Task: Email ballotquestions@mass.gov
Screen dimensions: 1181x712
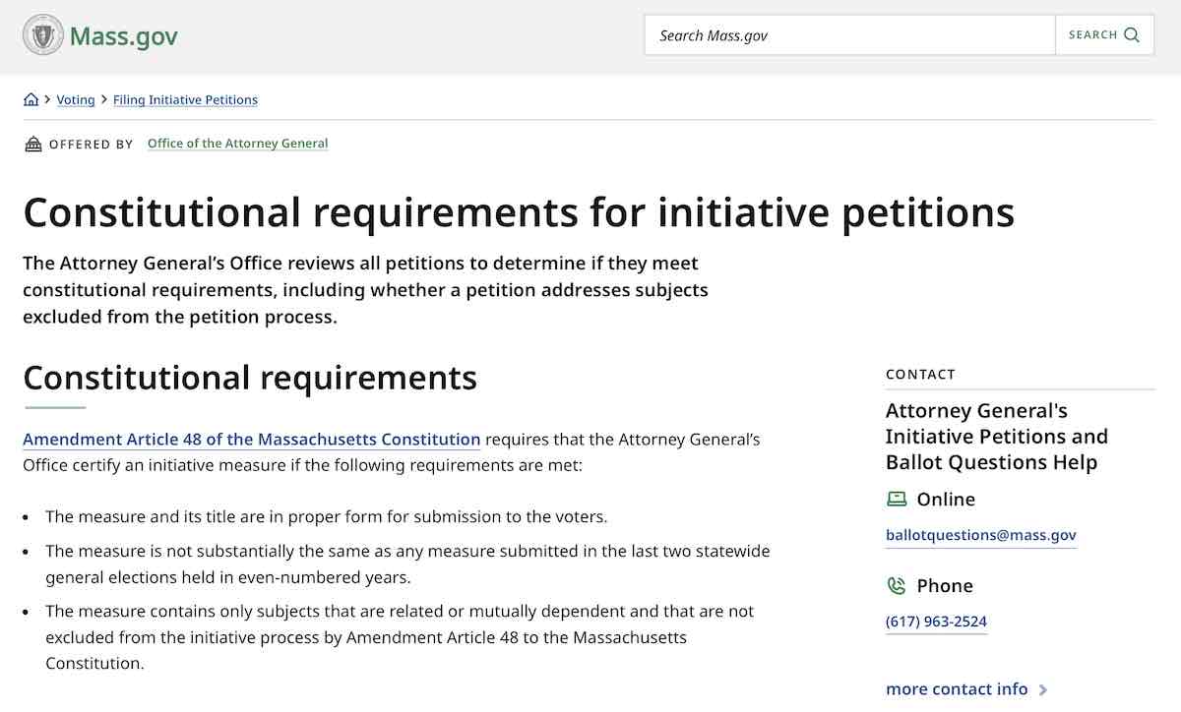Action: tap(980, 536)
